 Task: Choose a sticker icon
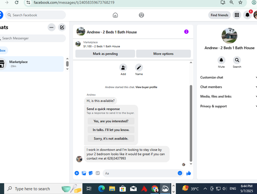(x=90, y=173)
